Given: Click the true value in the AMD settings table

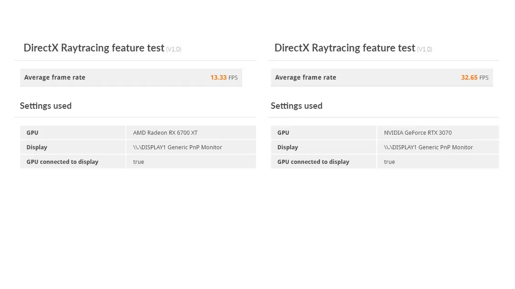Looking at the screenshot, I should 138,162.
